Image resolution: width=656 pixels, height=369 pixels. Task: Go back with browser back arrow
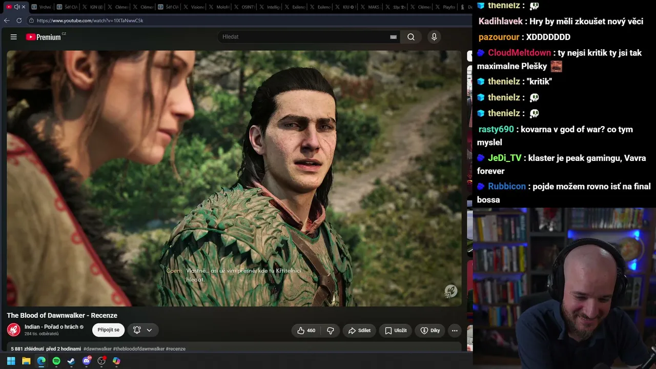coord(7,20)
